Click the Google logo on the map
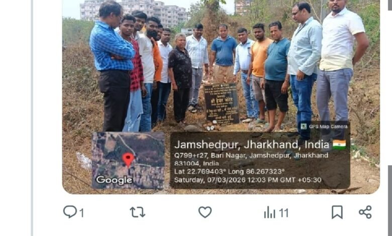This screenshot has width=392, height=236. [114, 180]
